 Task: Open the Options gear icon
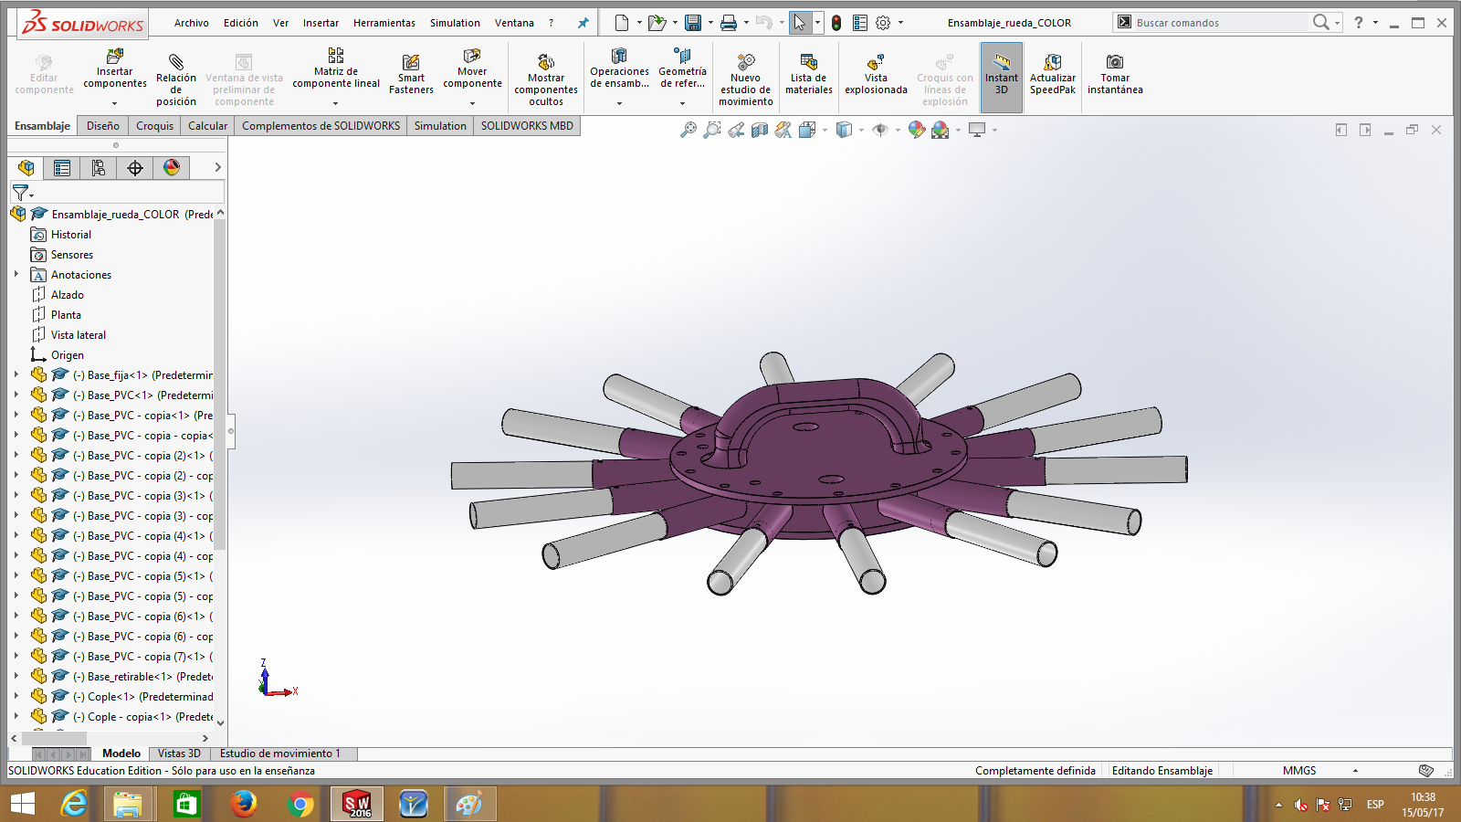pyautogui.click(x=883, y=23)
